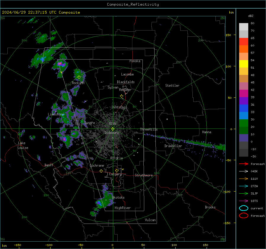Click the Innisfail city label
Screen dimensions: 266x249
click(119, 107)
